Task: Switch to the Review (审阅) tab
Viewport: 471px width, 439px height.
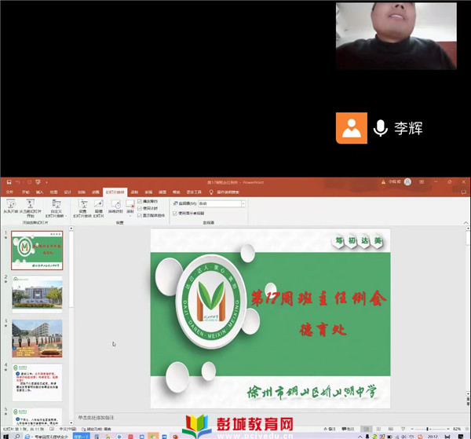Action: pos(148,192)
